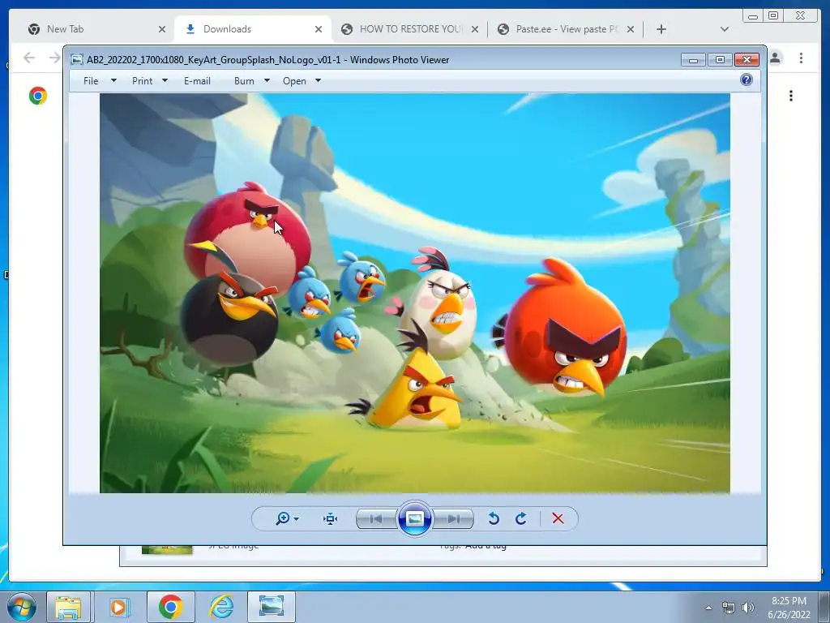Screen dimensions: 830x623
Task: Close the Paste.ee tab
Action: click(631, 29)
